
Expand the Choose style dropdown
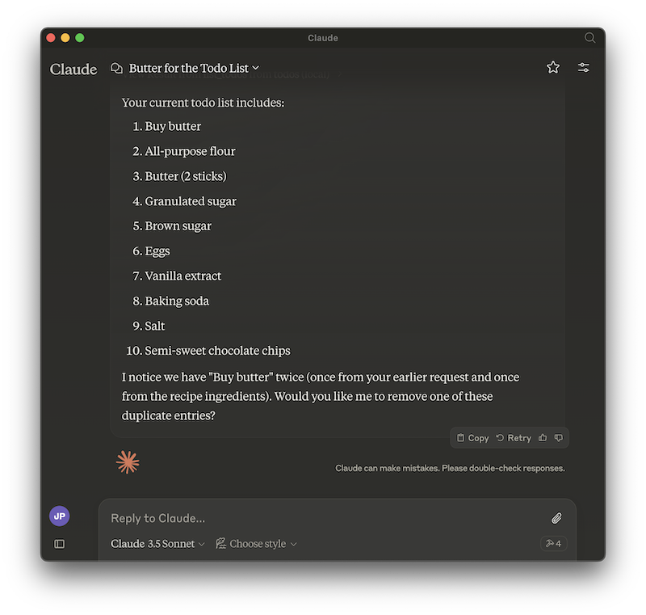[255, 544]
